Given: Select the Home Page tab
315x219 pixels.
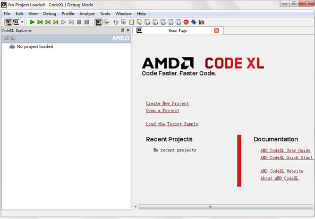Looking at the screenshot, I should pyautogui.click(x=178, y=31).
